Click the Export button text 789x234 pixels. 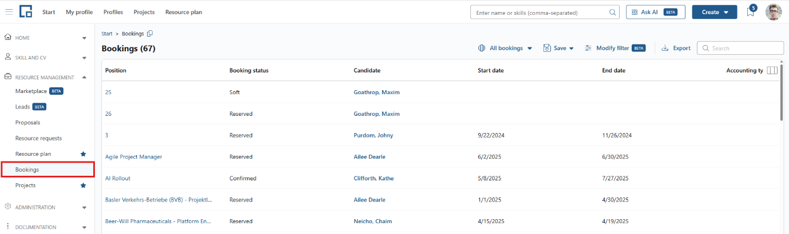click(x=681, y=49)
